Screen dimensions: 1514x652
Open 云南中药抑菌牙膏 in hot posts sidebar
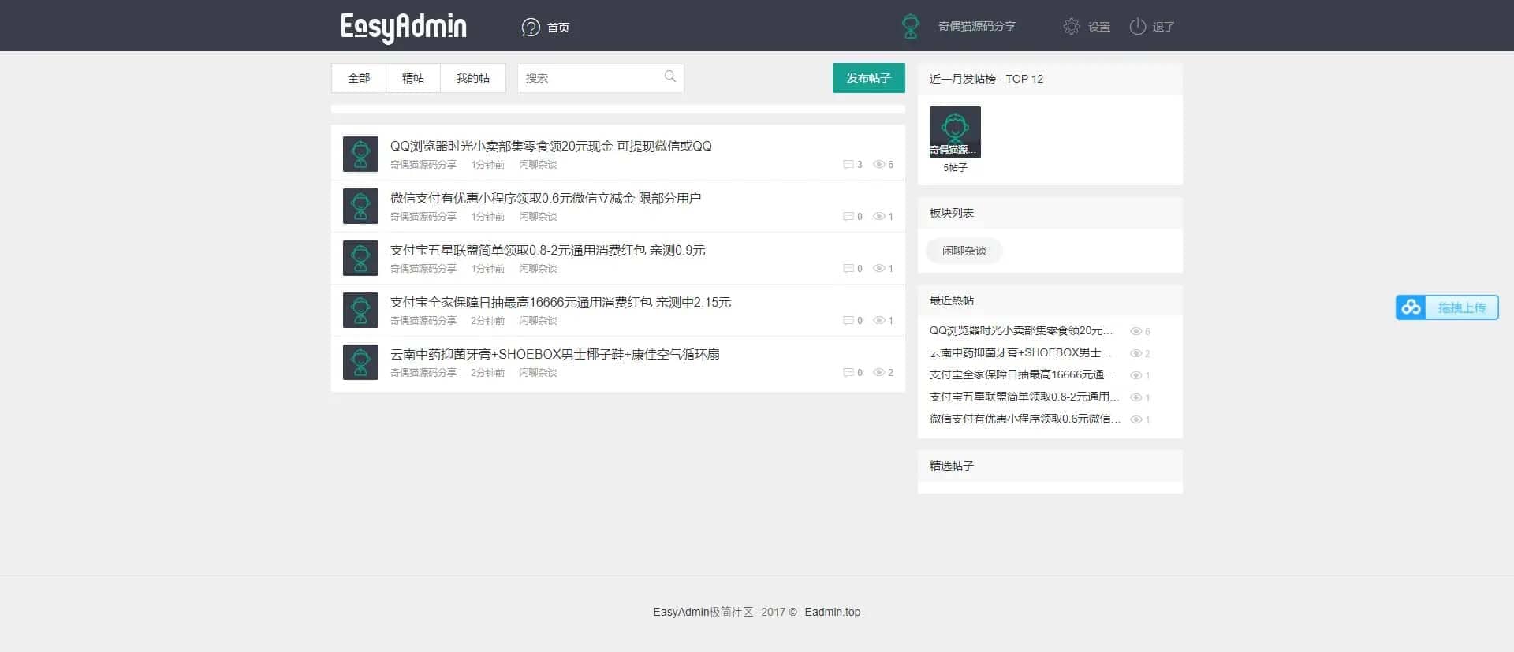pos(1020,352)
